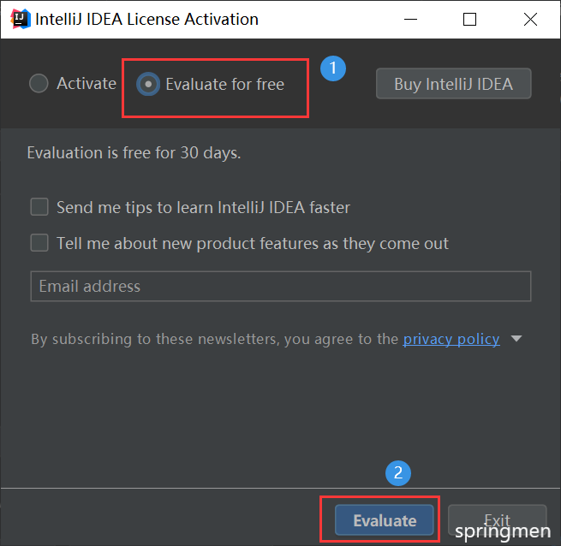The height and width of the screenshot is (546, 561).
Task: Open the Buy IntelliJ IDEA page
Action: pos(453,84)
